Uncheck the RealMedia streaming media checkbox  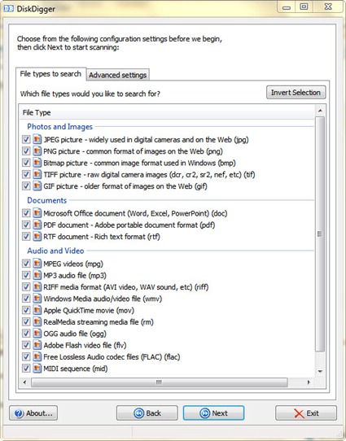tap(26, 321)
